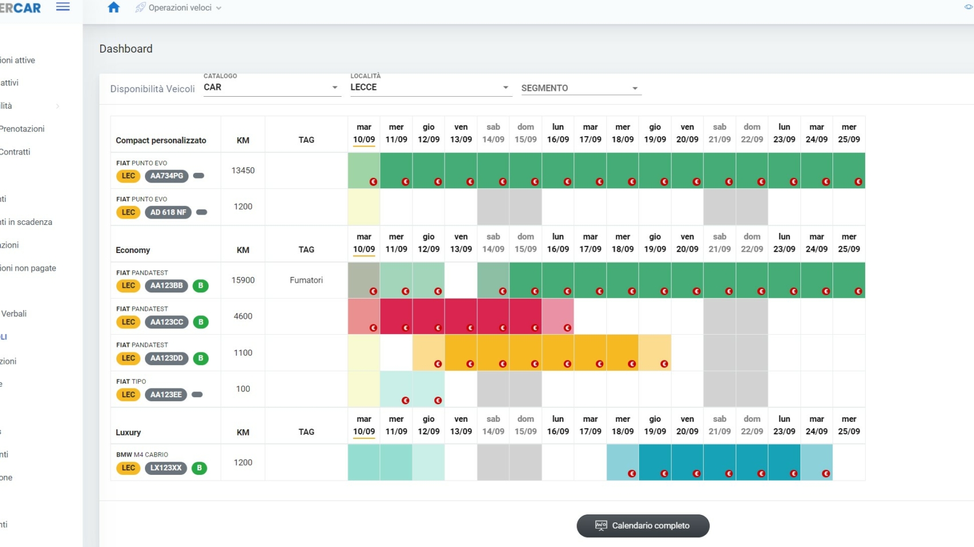
Task: Click grey pill indicator next to AD 618 NF
Action: [x=202, y=212]
